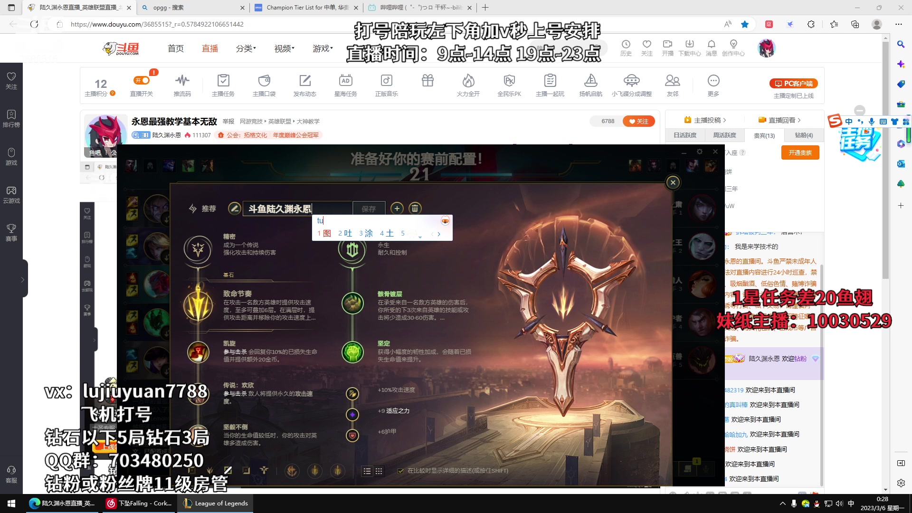The width and height of the screenshot is (912, 513).
Task: Click 举报 report link
Action: pos(228,122)
